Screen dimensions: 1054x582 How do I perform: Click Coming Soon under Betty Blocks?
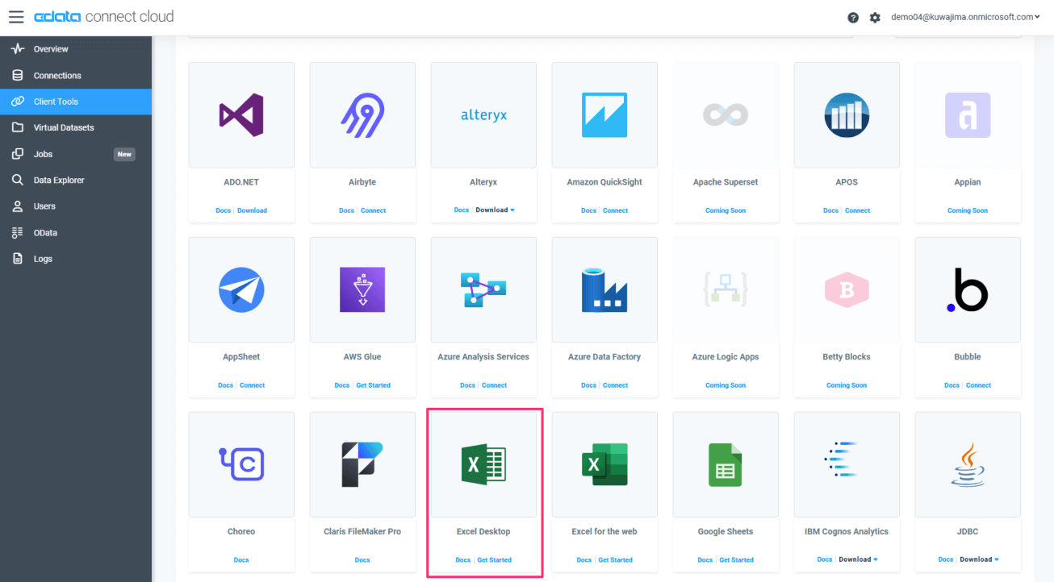[x=847, y=385]
